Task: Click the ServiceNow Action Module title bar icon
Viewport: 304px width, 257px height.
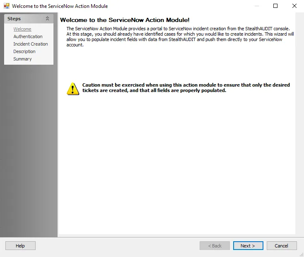Action: (6, 6)
